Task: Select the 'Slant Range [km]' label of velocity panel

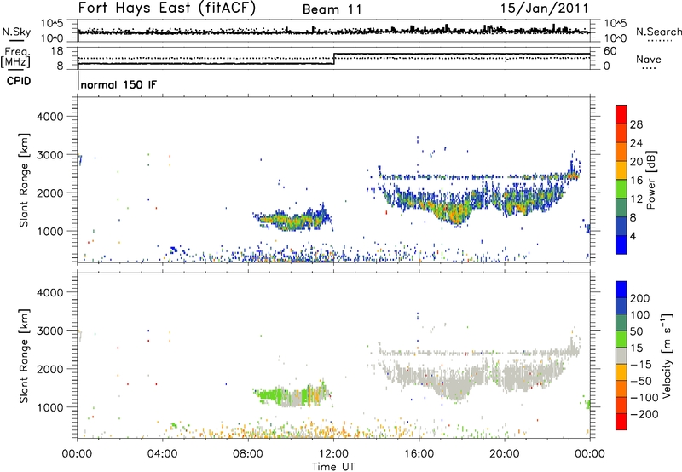Action: (24, 356)
